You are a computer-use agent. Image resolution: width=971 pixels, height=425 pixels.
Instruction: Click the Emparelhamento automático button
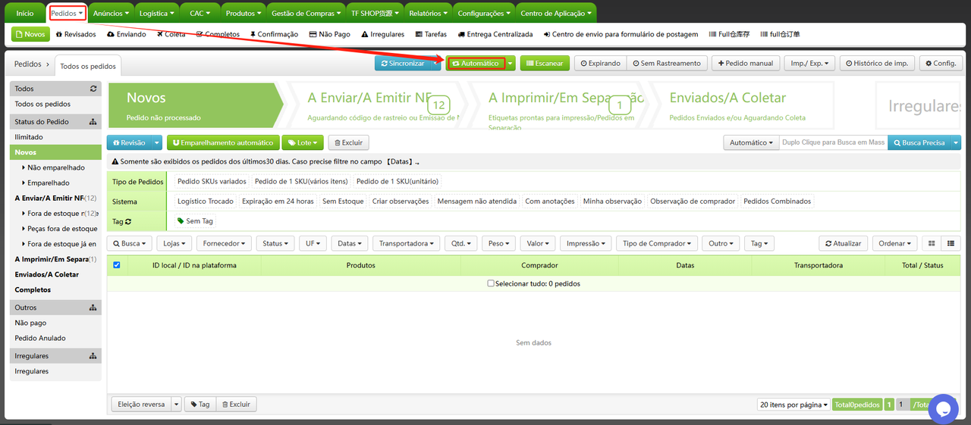223,142
